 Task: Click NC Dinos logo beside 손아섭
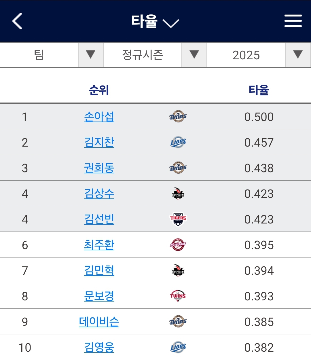coord(178,116)
